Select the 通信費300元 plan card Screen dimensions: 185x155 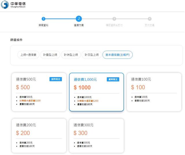click(x=96, y=135)
